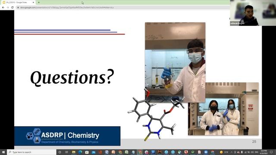The image size is (276, 155).
Task: Open Cortana circle icon on taskbar
Action: tap(60, 152)
